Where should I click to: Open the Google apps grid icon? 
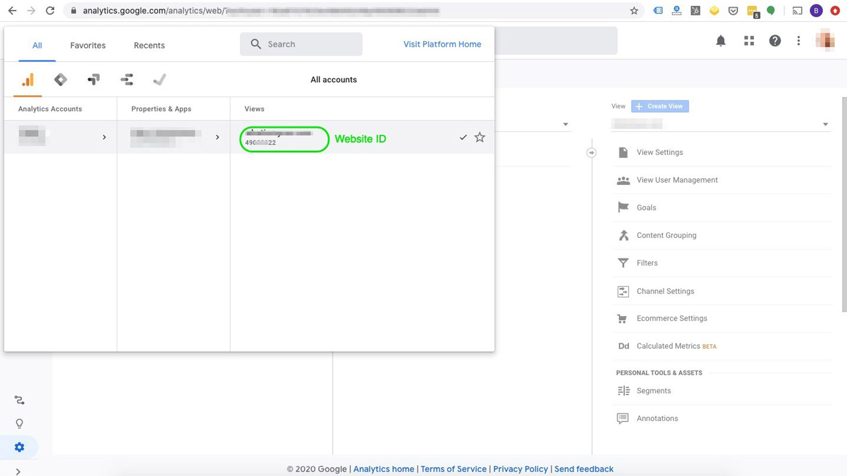[749, 41]
